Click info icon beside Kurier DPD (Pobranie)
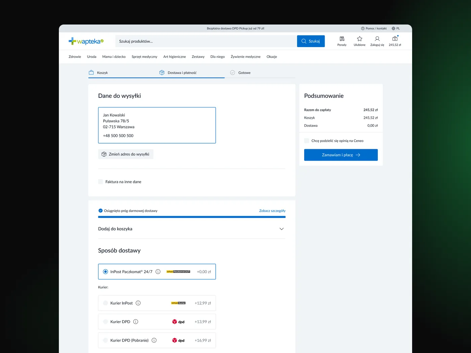Viewport: 471px width, 353px height. coord(154,340)
